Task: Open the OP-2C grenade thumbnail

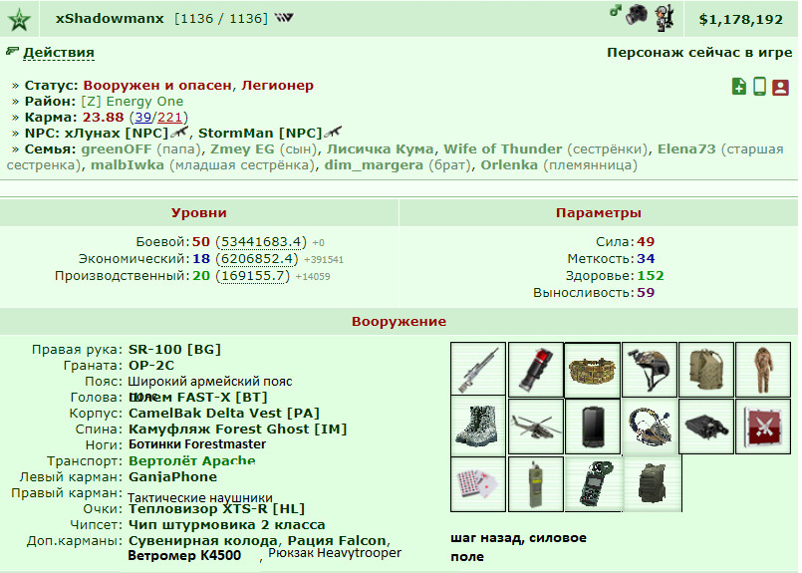Action: point(536,370)
